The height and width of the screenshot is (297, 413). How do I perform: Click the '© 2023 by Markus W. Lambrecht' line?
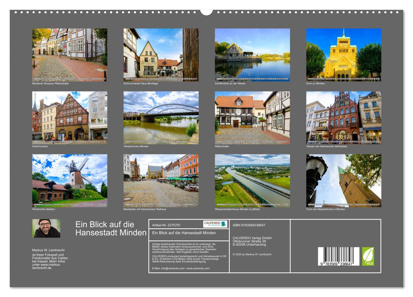pos(252,255)
